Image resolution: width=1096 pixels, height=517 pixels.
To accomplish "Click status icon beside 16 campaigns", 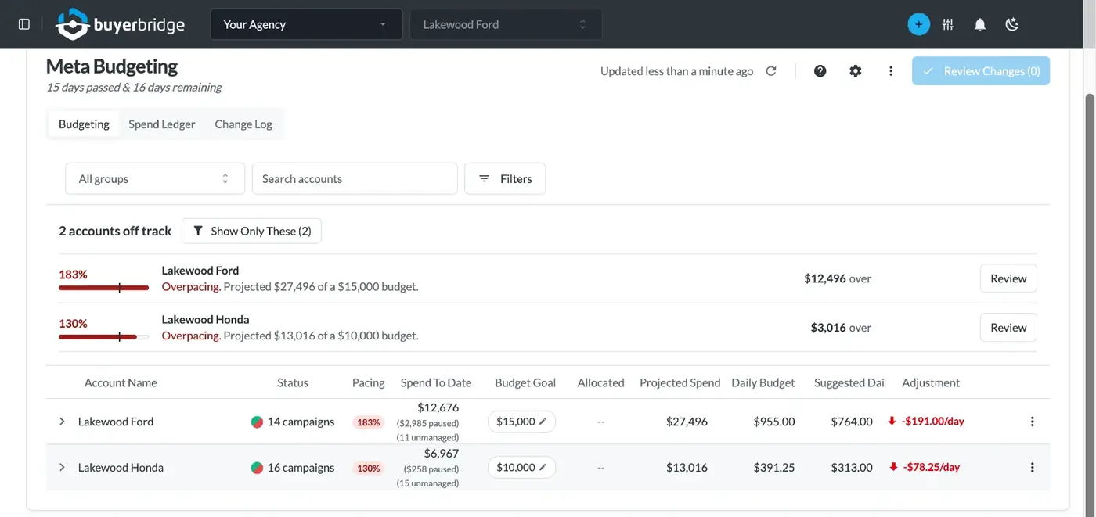I will [x=257, y=468].
